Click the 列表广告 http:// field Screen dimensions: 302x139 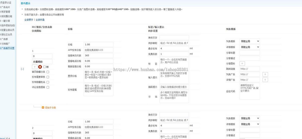point(250,74)
